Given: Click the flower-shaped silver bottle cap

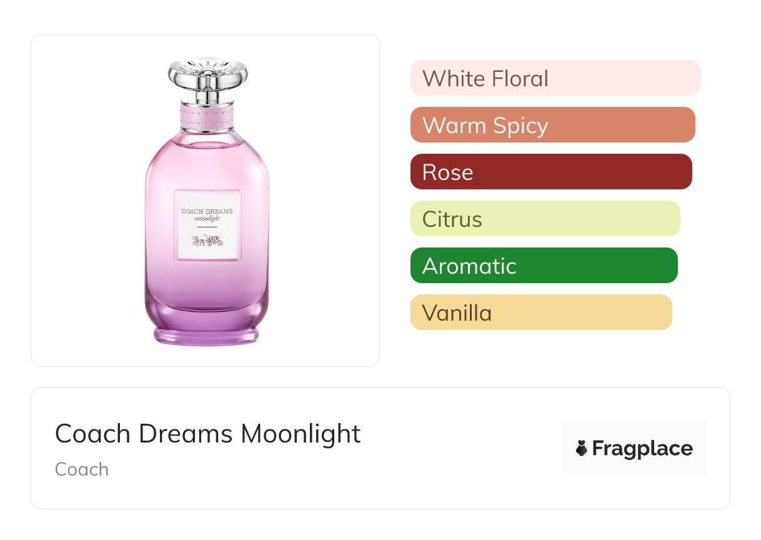Looking at the screenshot, I should pyautogui.click(x=207, y=76).
